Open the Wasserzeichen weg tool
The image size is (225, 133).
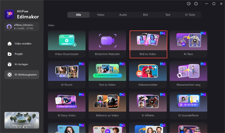188,75
